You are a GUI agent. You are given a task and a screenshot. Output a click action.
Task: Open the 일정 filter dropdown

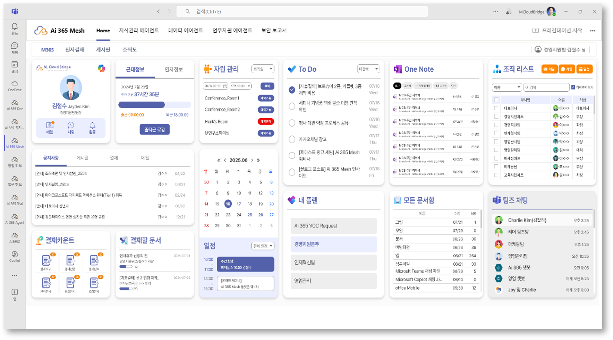(x=263, y=246)
